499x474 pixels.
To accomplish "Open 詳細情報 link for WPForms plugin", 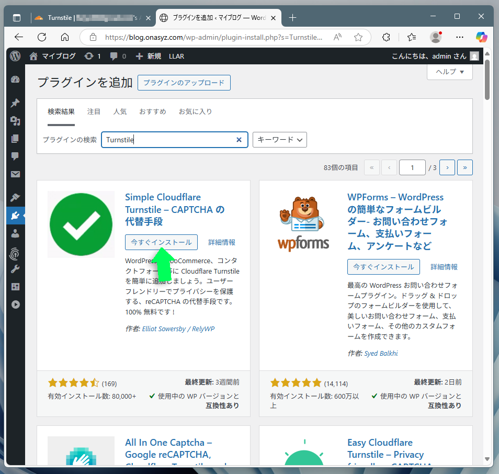I will [444, 267].
